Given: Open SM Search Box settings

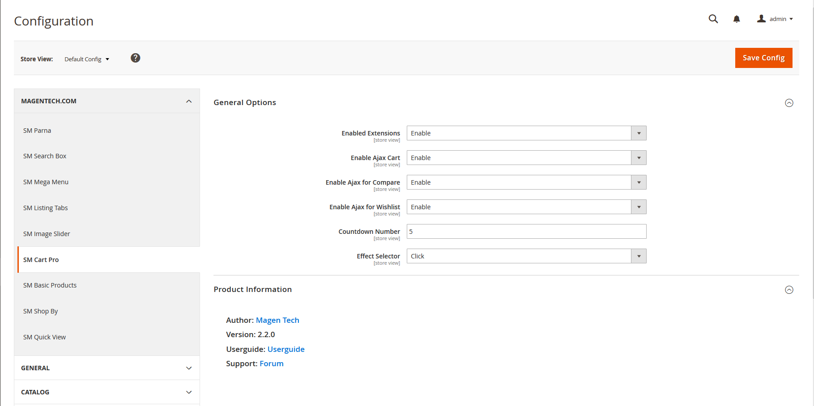Looking at the screenshot, I should coord(45,156).
